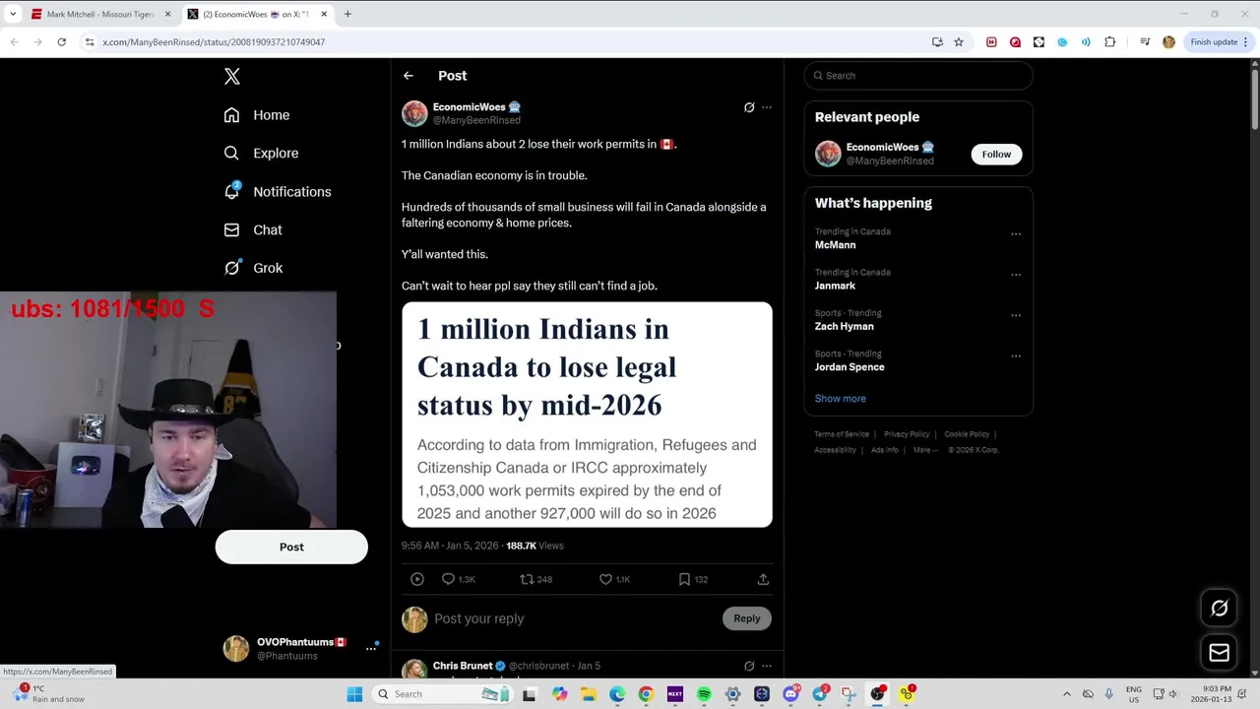The width and height of the screenshot is (1260, 709).
Task: Open Discord from the taskbar
Action: click(790, 694)
